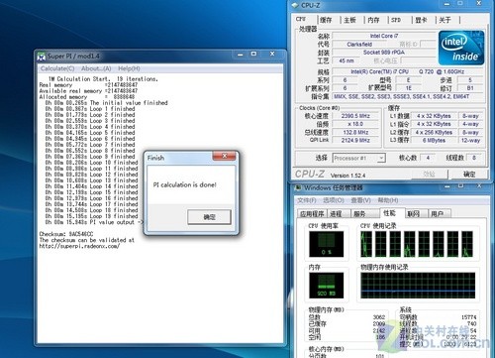Screen dimensions: 495x358
Task: Open the About...(A) menu in Super PI
Action: [96, 68]
